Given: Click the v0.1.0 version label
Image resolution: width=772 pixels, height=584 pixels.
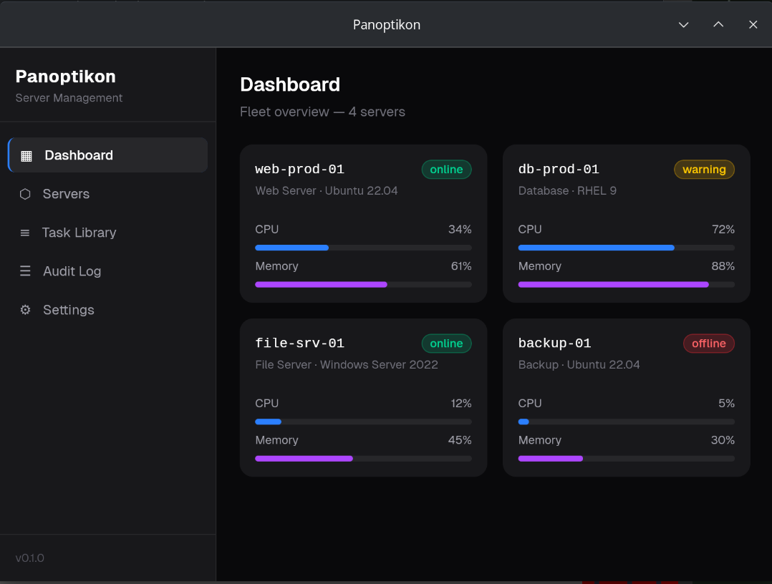Looking at the screenshot, I should pos(30,558).
